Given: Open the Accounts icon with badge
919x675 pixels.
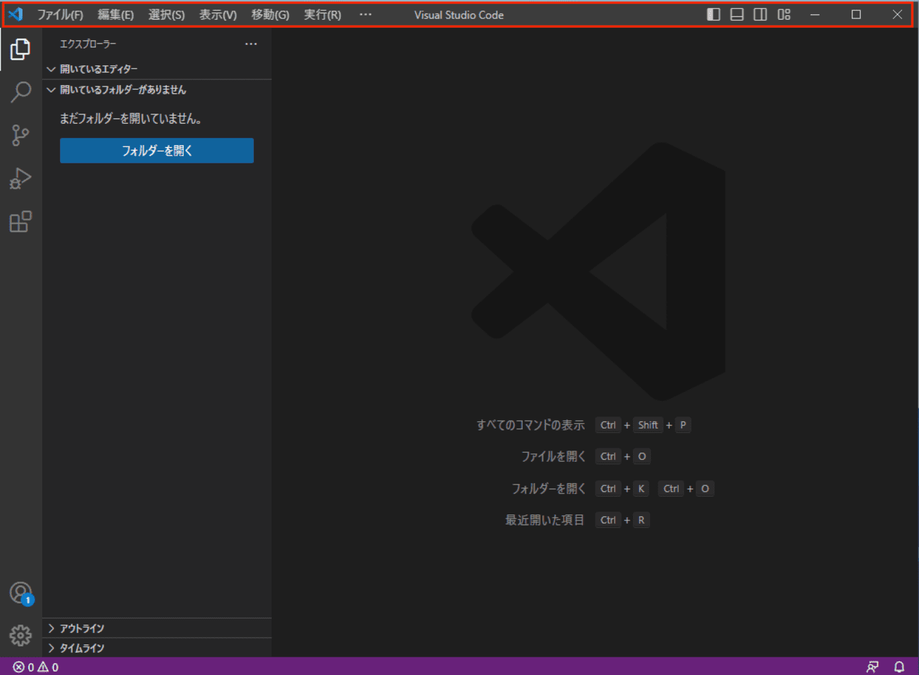Looking at the screenshot, I should [x=21, y=593].
